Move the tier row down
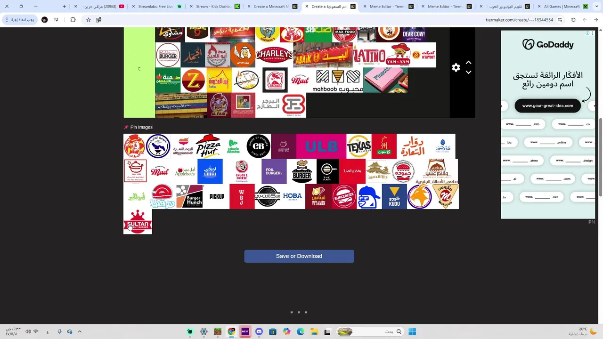Image resolution: width=603 pixels, height=339 pixels. click(x=468, y=73)
